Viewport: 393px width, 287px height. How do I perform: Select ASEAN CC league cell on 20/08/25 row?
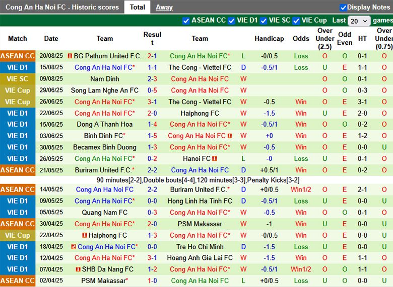tap(18, 56)
